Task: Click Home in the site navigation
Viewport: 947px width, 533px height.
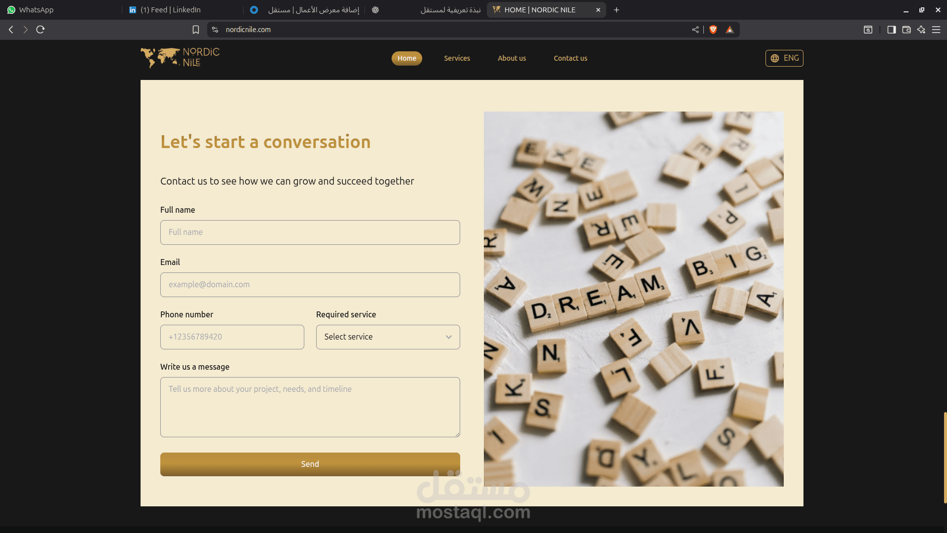Action: tap(407, 58)
